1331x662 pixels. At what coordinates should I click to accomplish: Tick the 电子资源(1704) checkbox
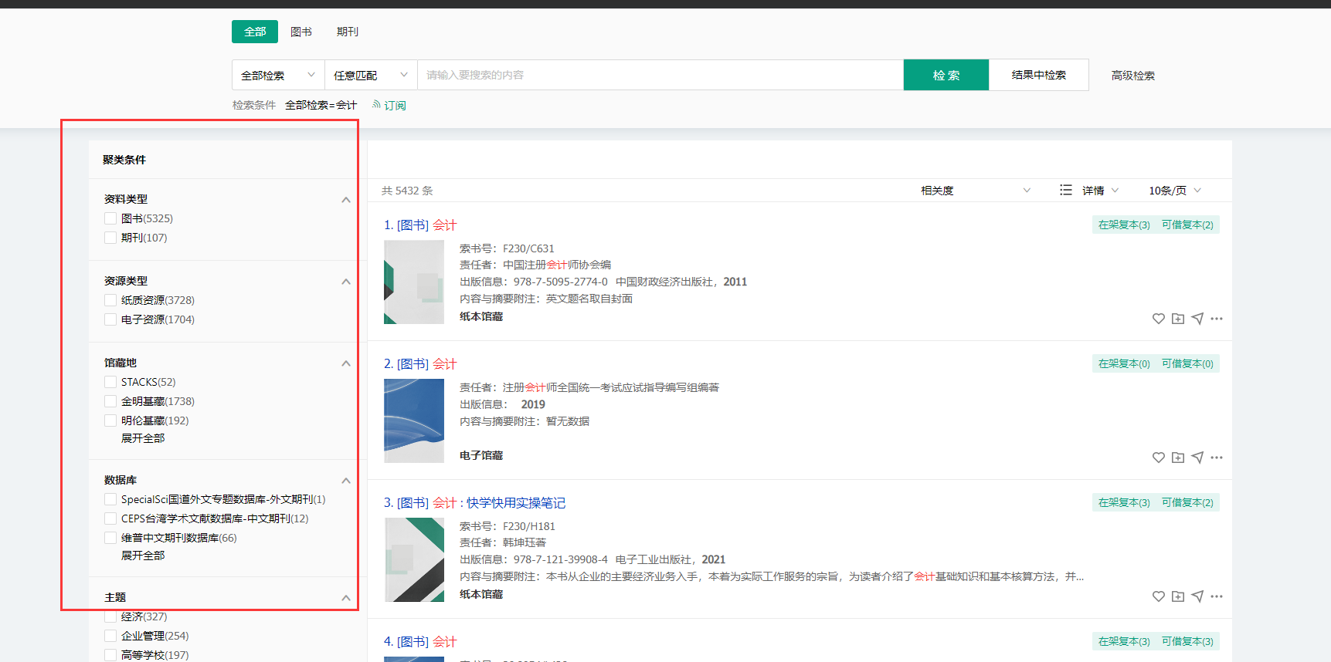click(110, 319)
